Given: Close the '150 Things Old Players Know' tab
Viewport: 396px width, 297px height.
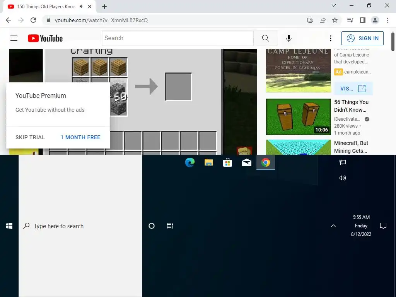Looking at the screenshot, I should coord(90,7).
